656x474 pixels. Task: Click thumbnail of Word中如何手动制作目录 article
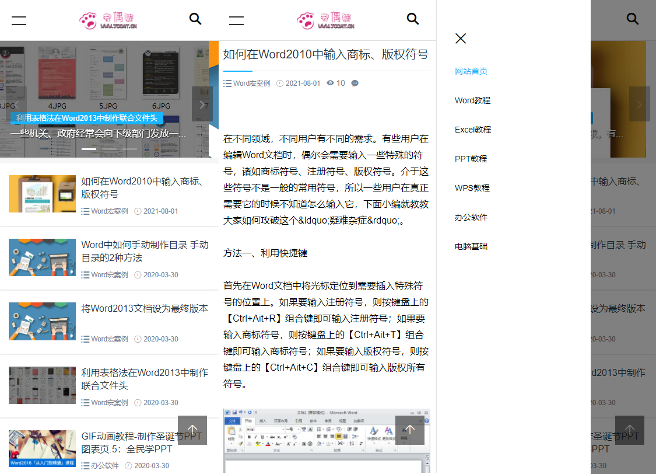coord(42,257)
